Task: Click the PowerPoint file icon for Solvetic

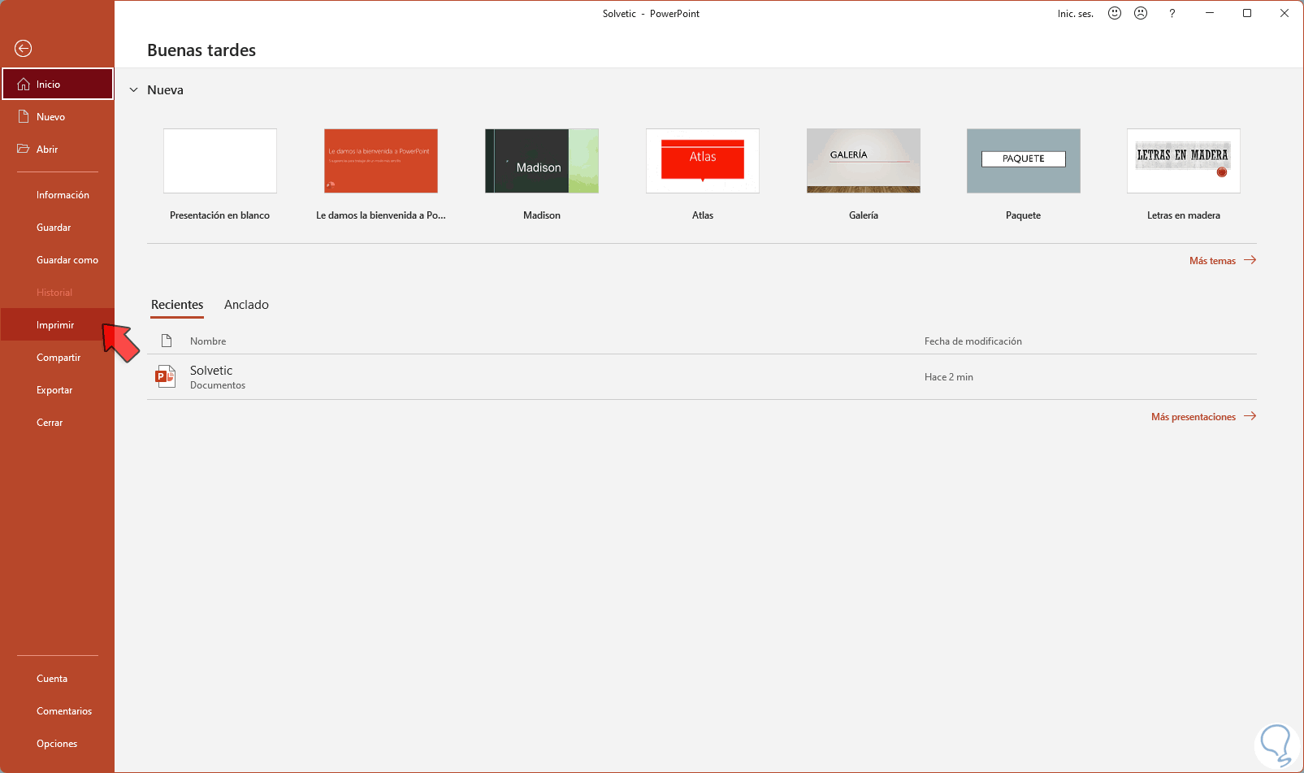Action: 166,376
